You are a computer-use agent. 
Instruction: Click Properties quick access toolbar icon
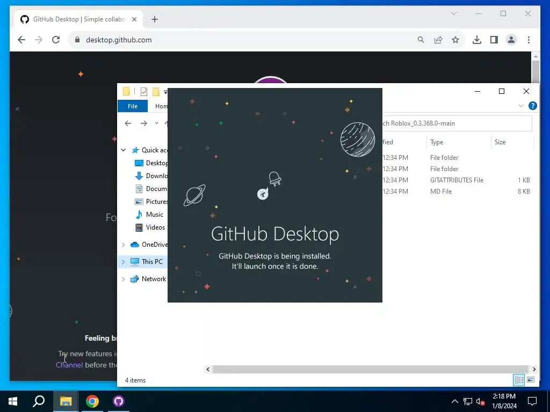(x=144, y=92)
